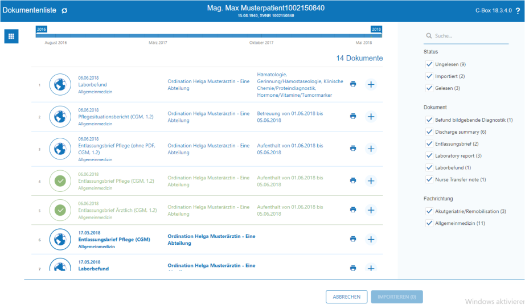Toggle Laboratory report (3) filter
The width and height of the screenshot is (525, 308).
(x=429, y=155)
